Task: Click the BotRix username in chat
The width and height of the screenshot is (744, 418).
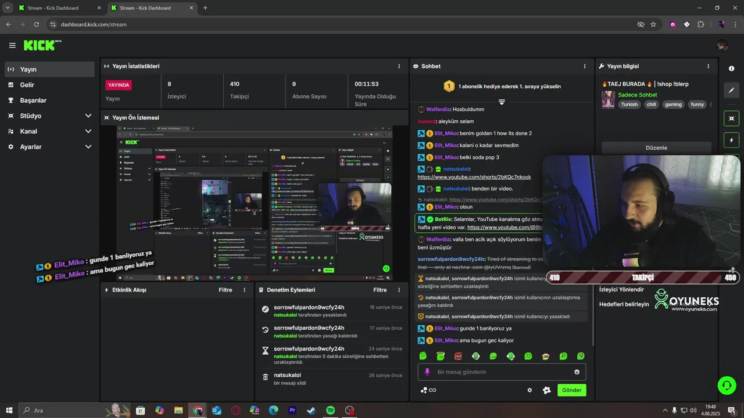Action: [443, 219]
